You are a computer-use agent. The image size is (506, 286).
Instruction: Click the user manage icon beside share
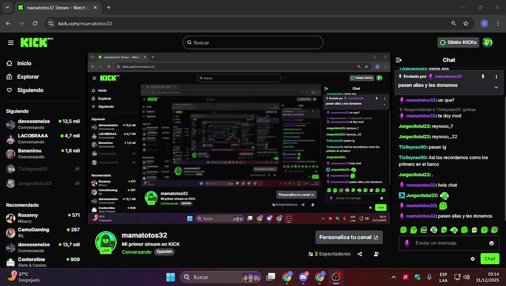point(376,254)
